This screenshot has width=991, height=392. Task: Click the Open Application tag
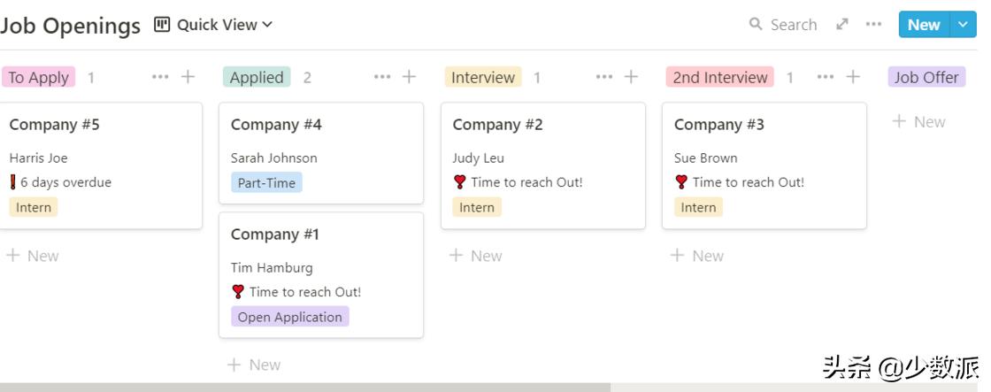tap(290, 317)
